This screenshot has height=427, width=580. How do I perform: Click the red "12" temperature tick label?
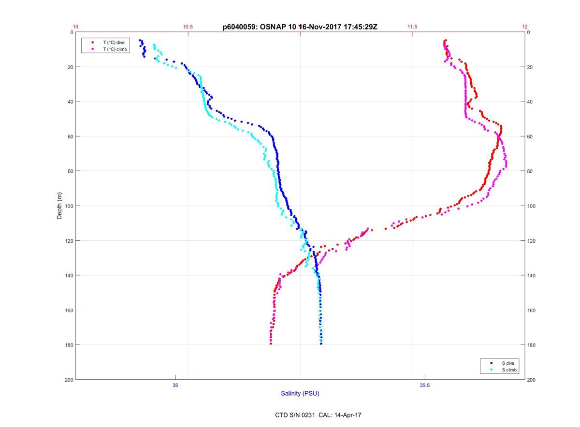(x=525, y=27)
